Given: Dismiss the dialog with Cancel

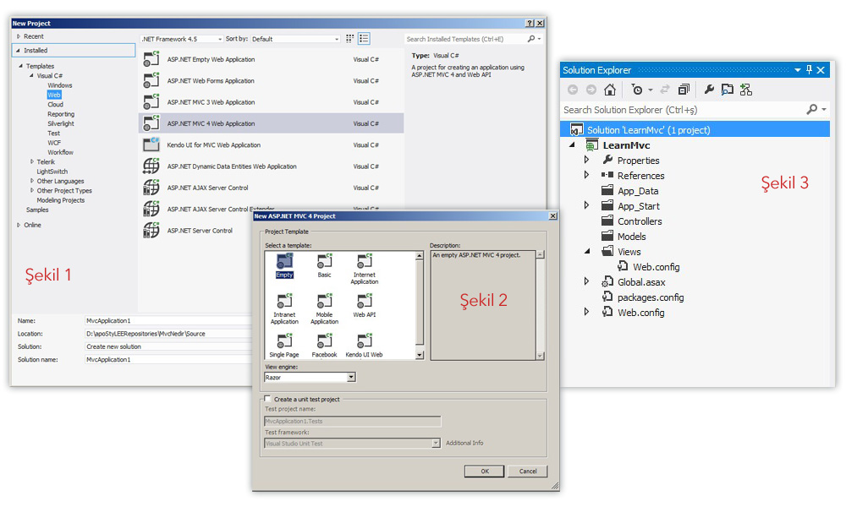Looking at the screenshot, I should click(x=528, y=472).
